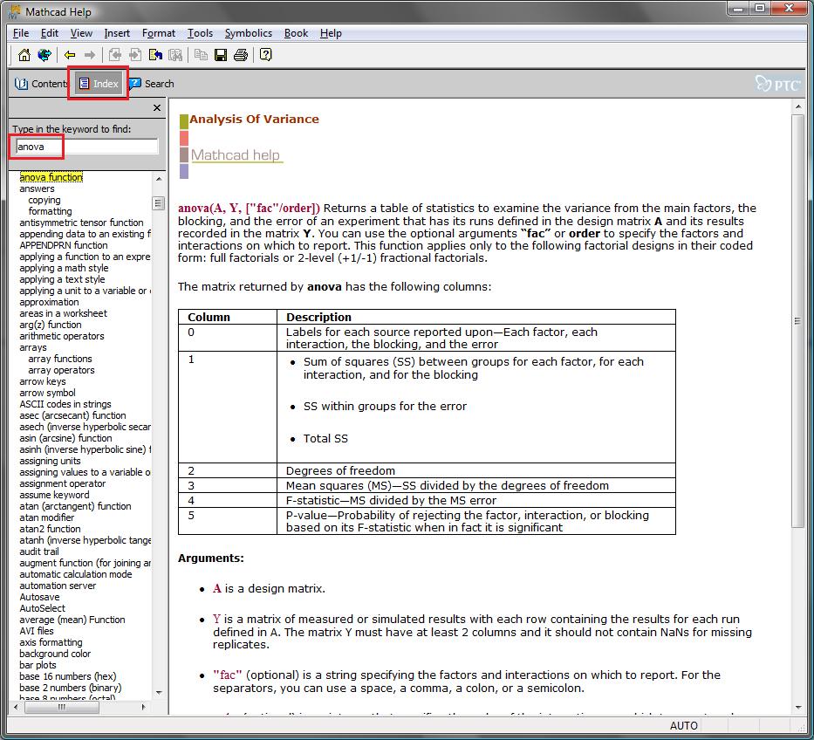Click the previous section page icon
The image size is (814, 740).
tap(115, 55)
